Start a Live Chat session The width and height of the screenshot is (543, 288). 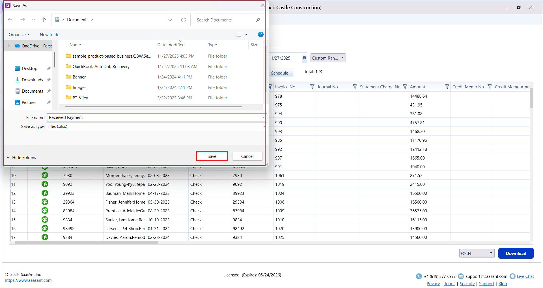[x=525, y=276]
